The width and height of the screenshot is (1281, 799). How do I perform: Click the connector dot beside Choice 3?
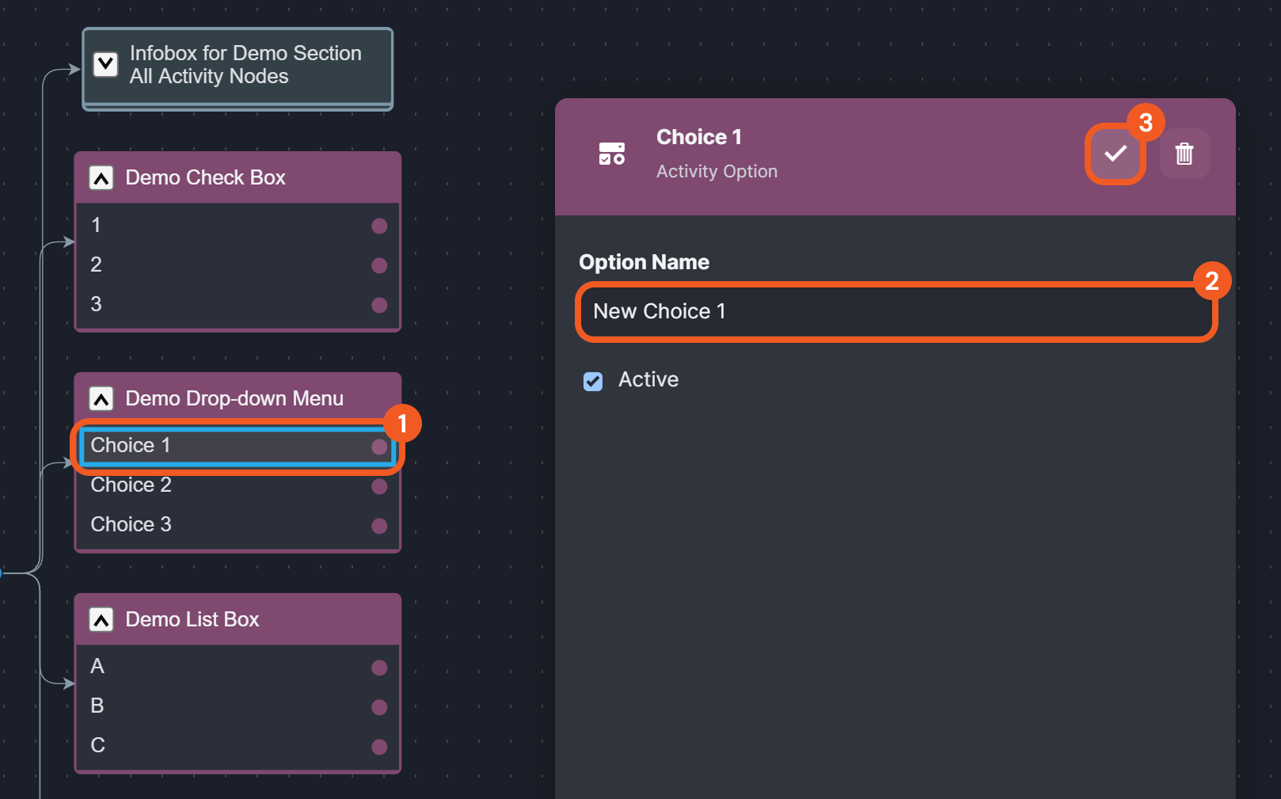[x=379, y=526]
